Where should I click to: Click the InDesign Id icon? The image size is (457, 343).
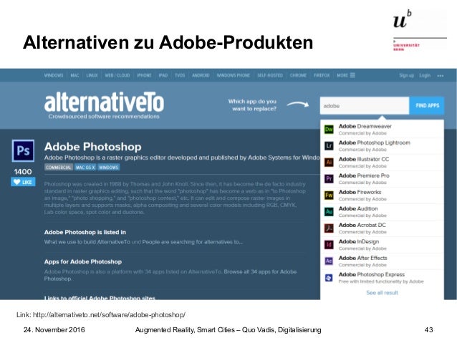329,244
